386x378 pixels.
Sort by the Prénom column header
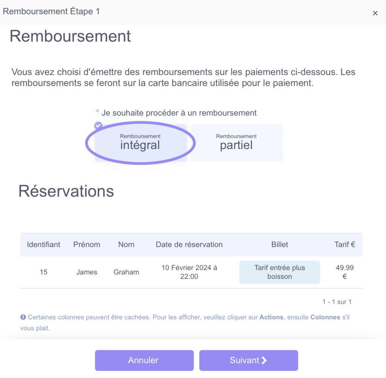pos(87,244)
